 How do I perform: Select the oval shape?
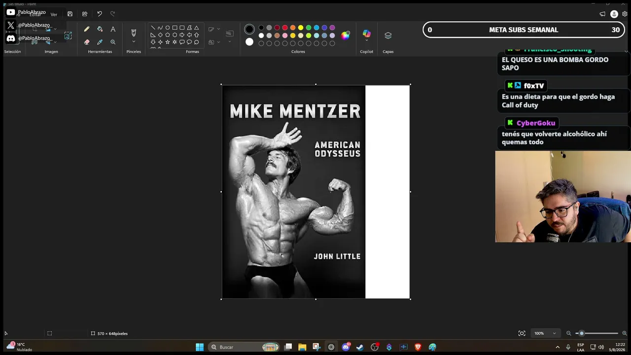pyautogui.click(x=168, y=28)
